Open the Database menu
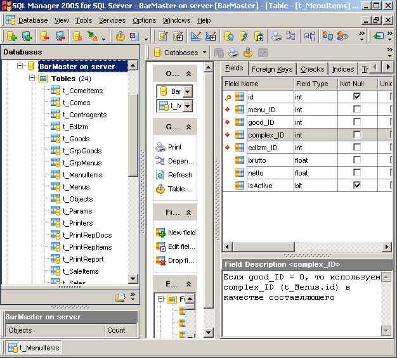 click(33, 20)
